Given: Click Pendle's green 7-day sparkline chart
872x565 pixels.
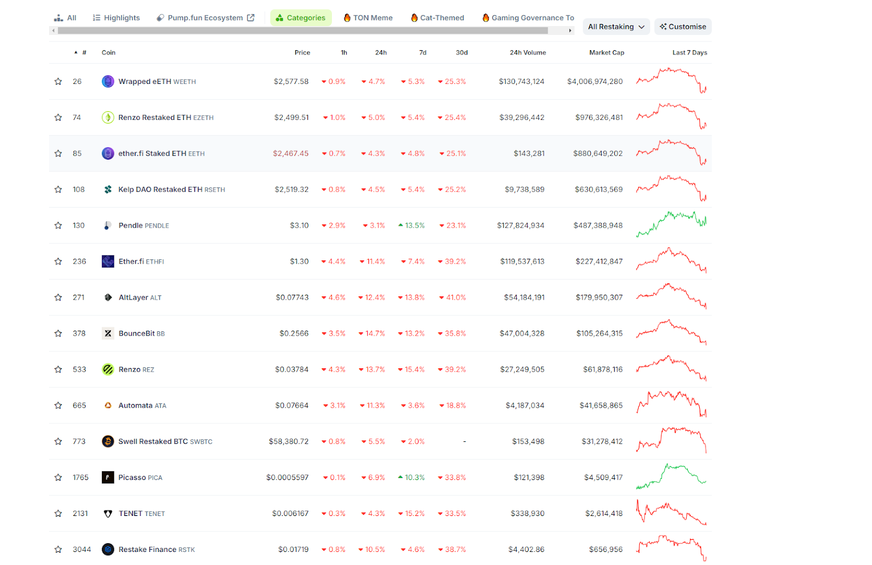Looking at the screenshot, I should tap(671, 224).
